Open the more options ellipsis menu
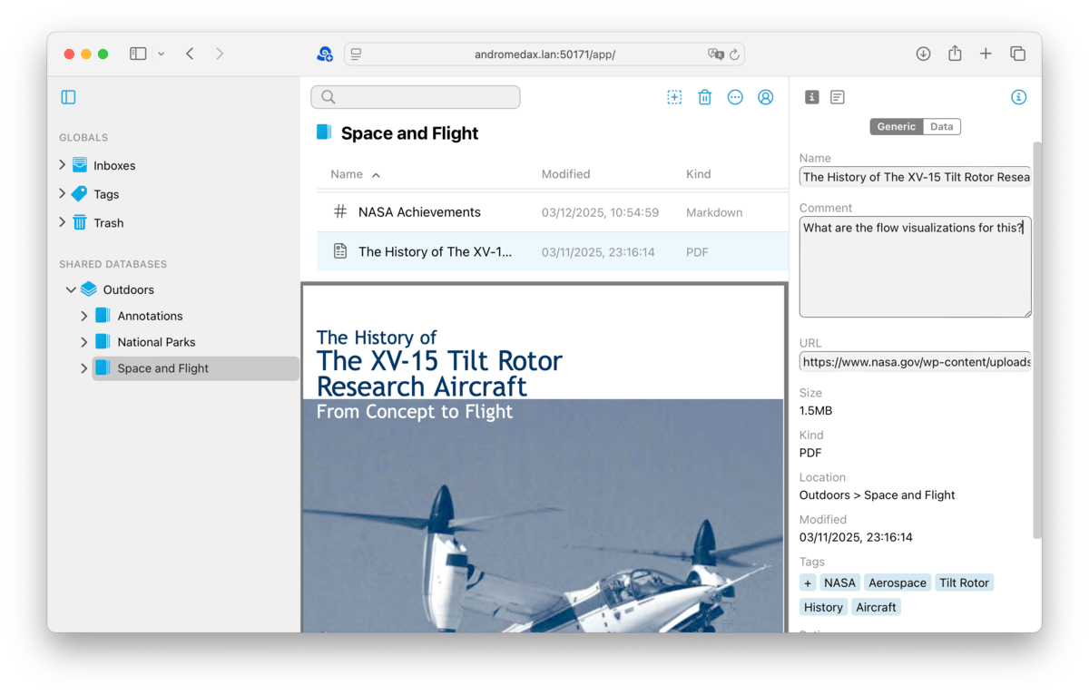Viewport: 1089px width, 695px height. (735, 97)
